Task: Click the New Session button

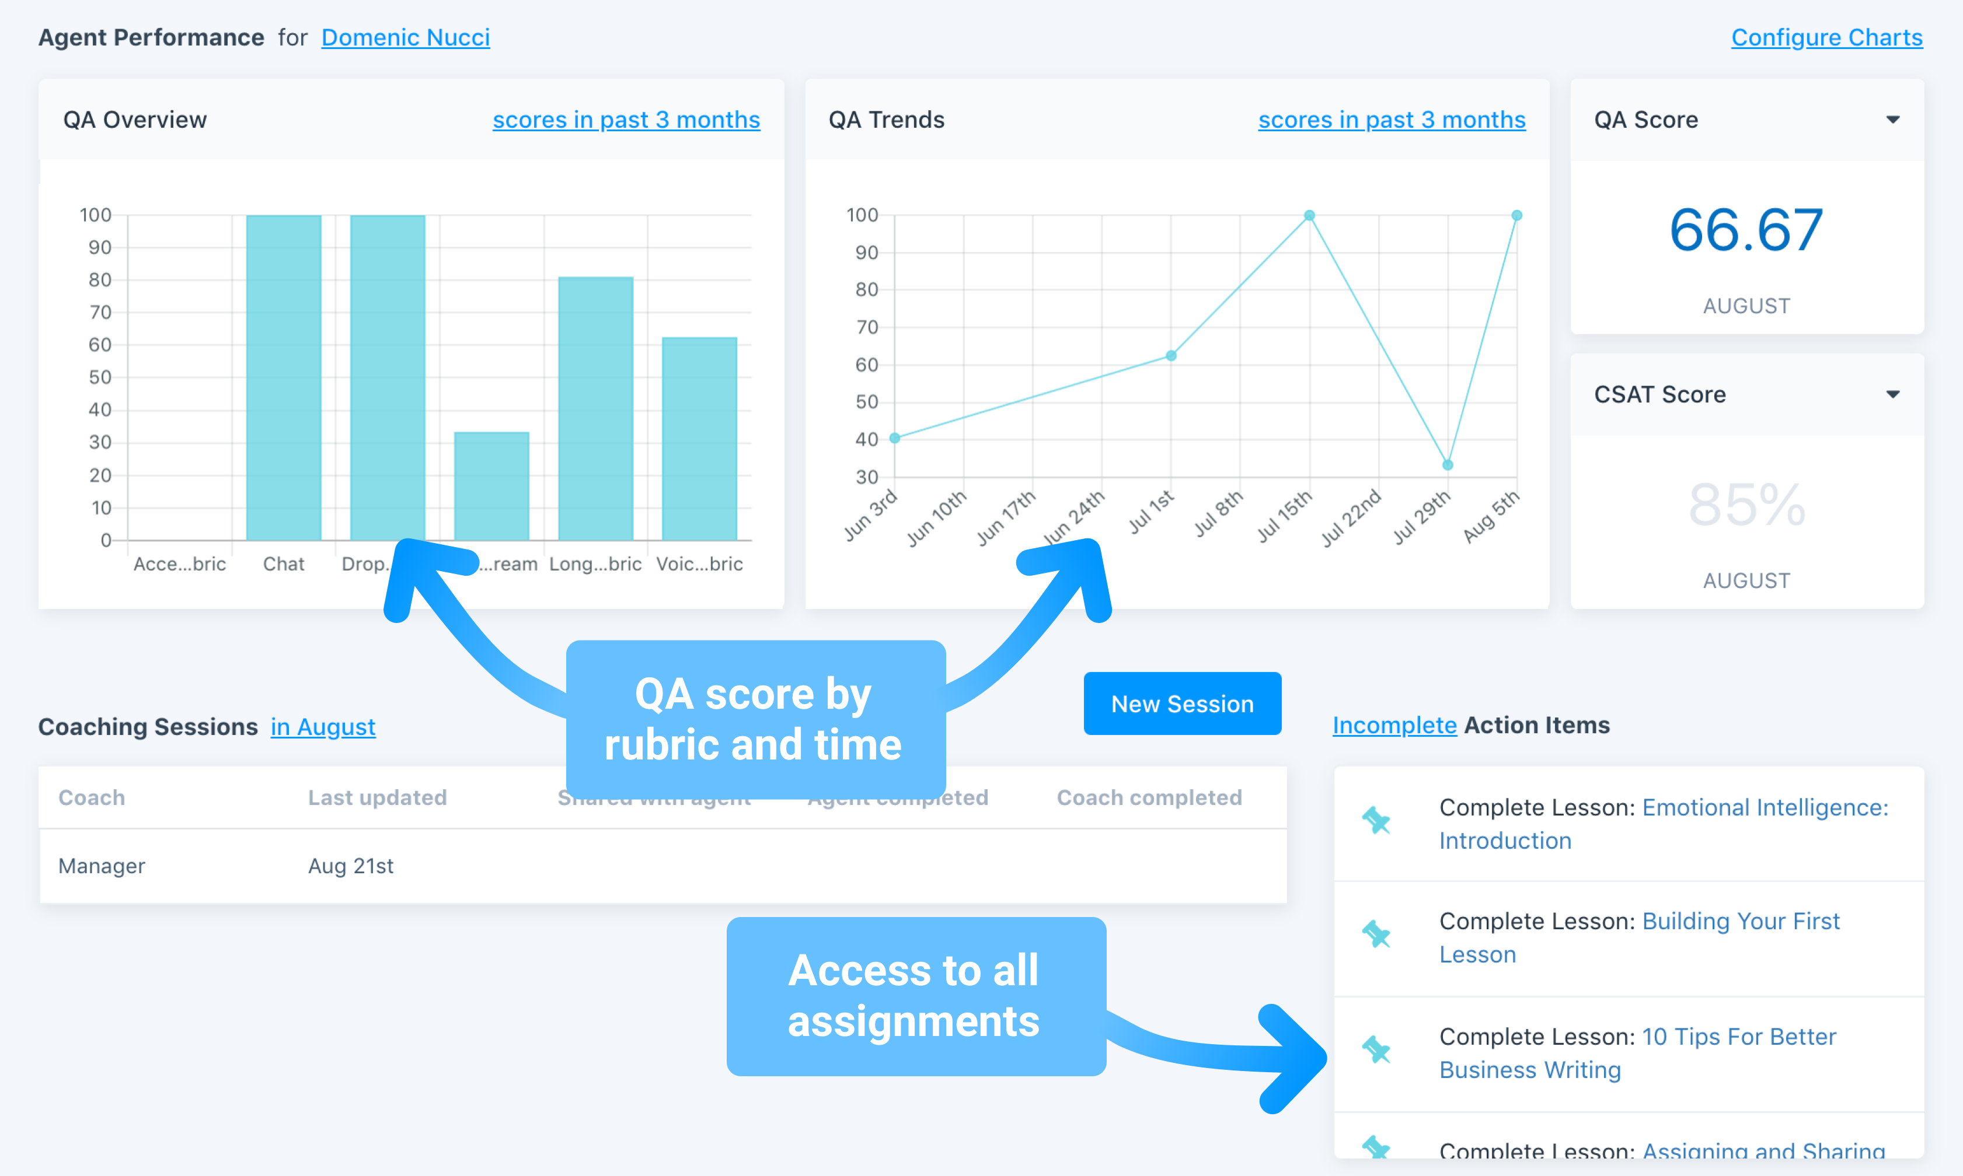Action: [x=1182, y=703]
